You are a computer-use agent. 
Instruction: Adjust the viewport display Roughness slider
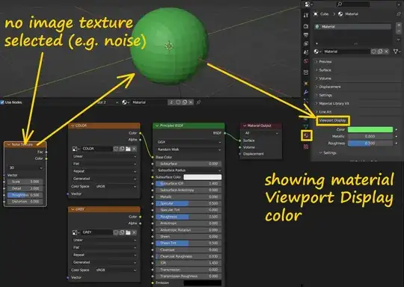pyautogui.click(x=370, y=143)
